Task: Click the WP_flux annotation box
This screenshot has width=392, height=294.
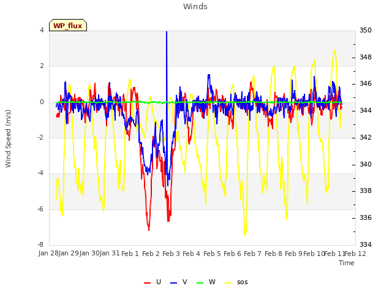Action: pos(68,25)
